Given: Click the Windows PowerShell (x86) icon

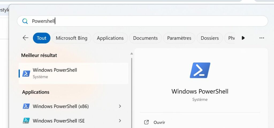Looking at the screenshot, I should pos(26,106).
